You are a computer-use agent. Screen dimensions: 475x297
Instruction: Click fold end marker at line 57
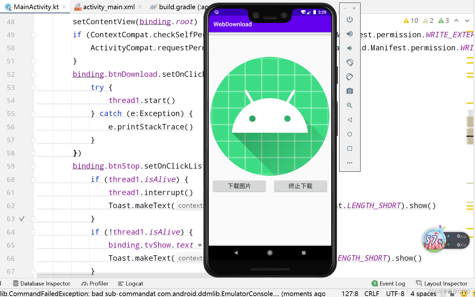pyautogui.click(x=33, y=140)
